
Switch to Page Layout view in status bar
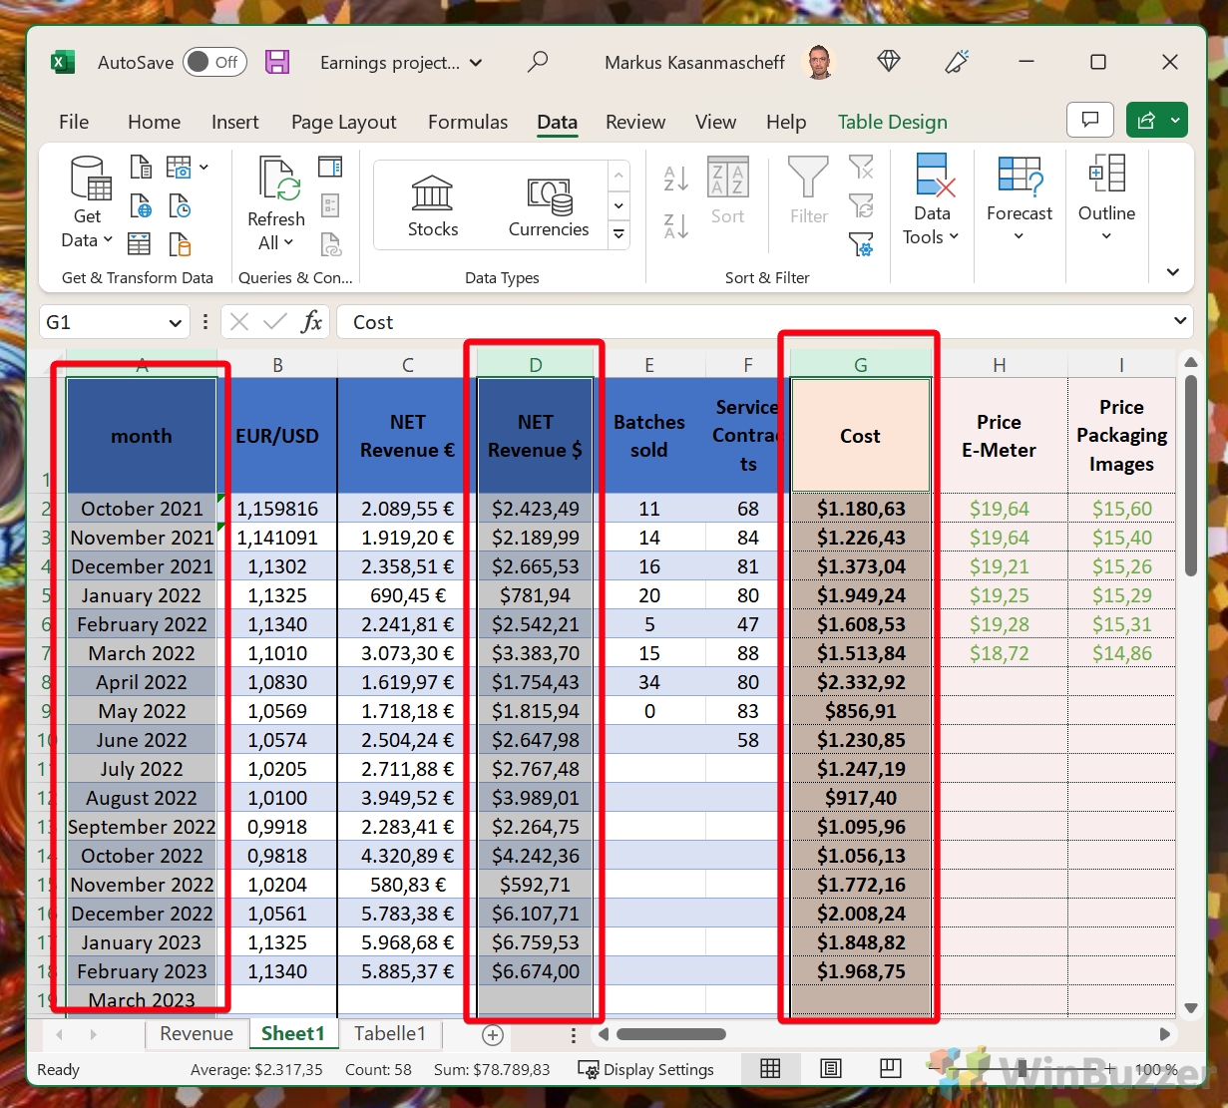pyautogui.click(x=830, y=1069)
